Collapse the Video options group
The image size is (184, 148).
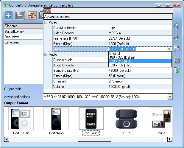46,22
